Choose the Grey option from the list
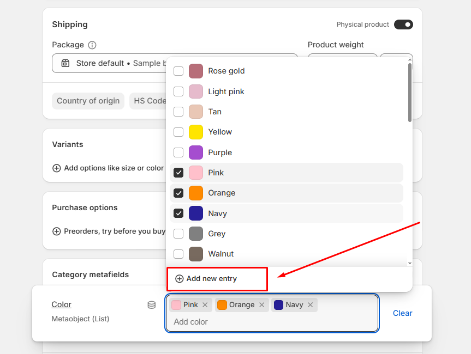This screenshot has height=354, width=471. click(217, 234)
